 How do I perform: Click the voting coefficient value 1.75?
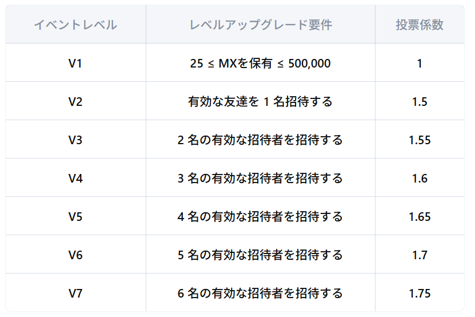[420, 294]
